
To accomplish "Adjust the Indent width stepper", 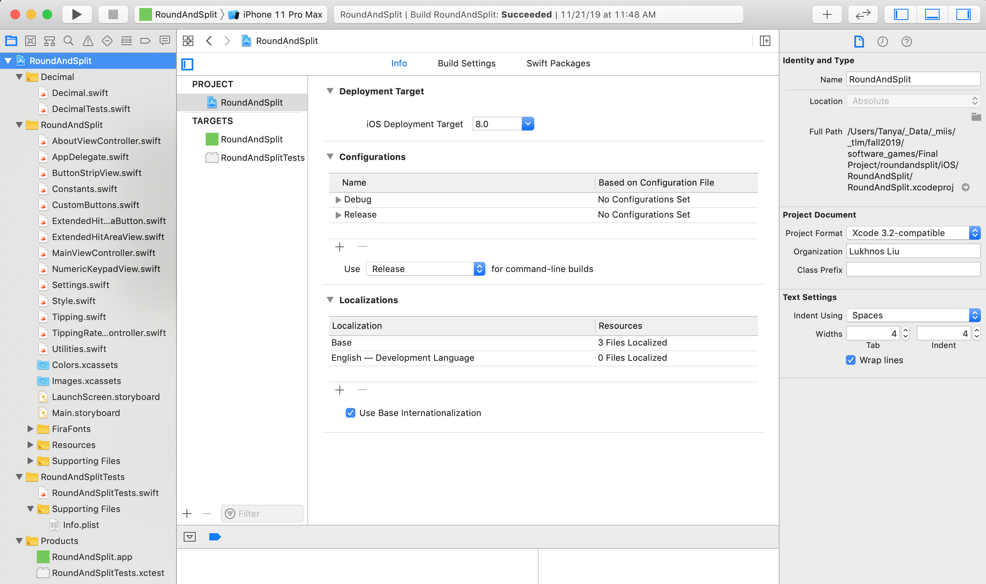I will (976, 333).
